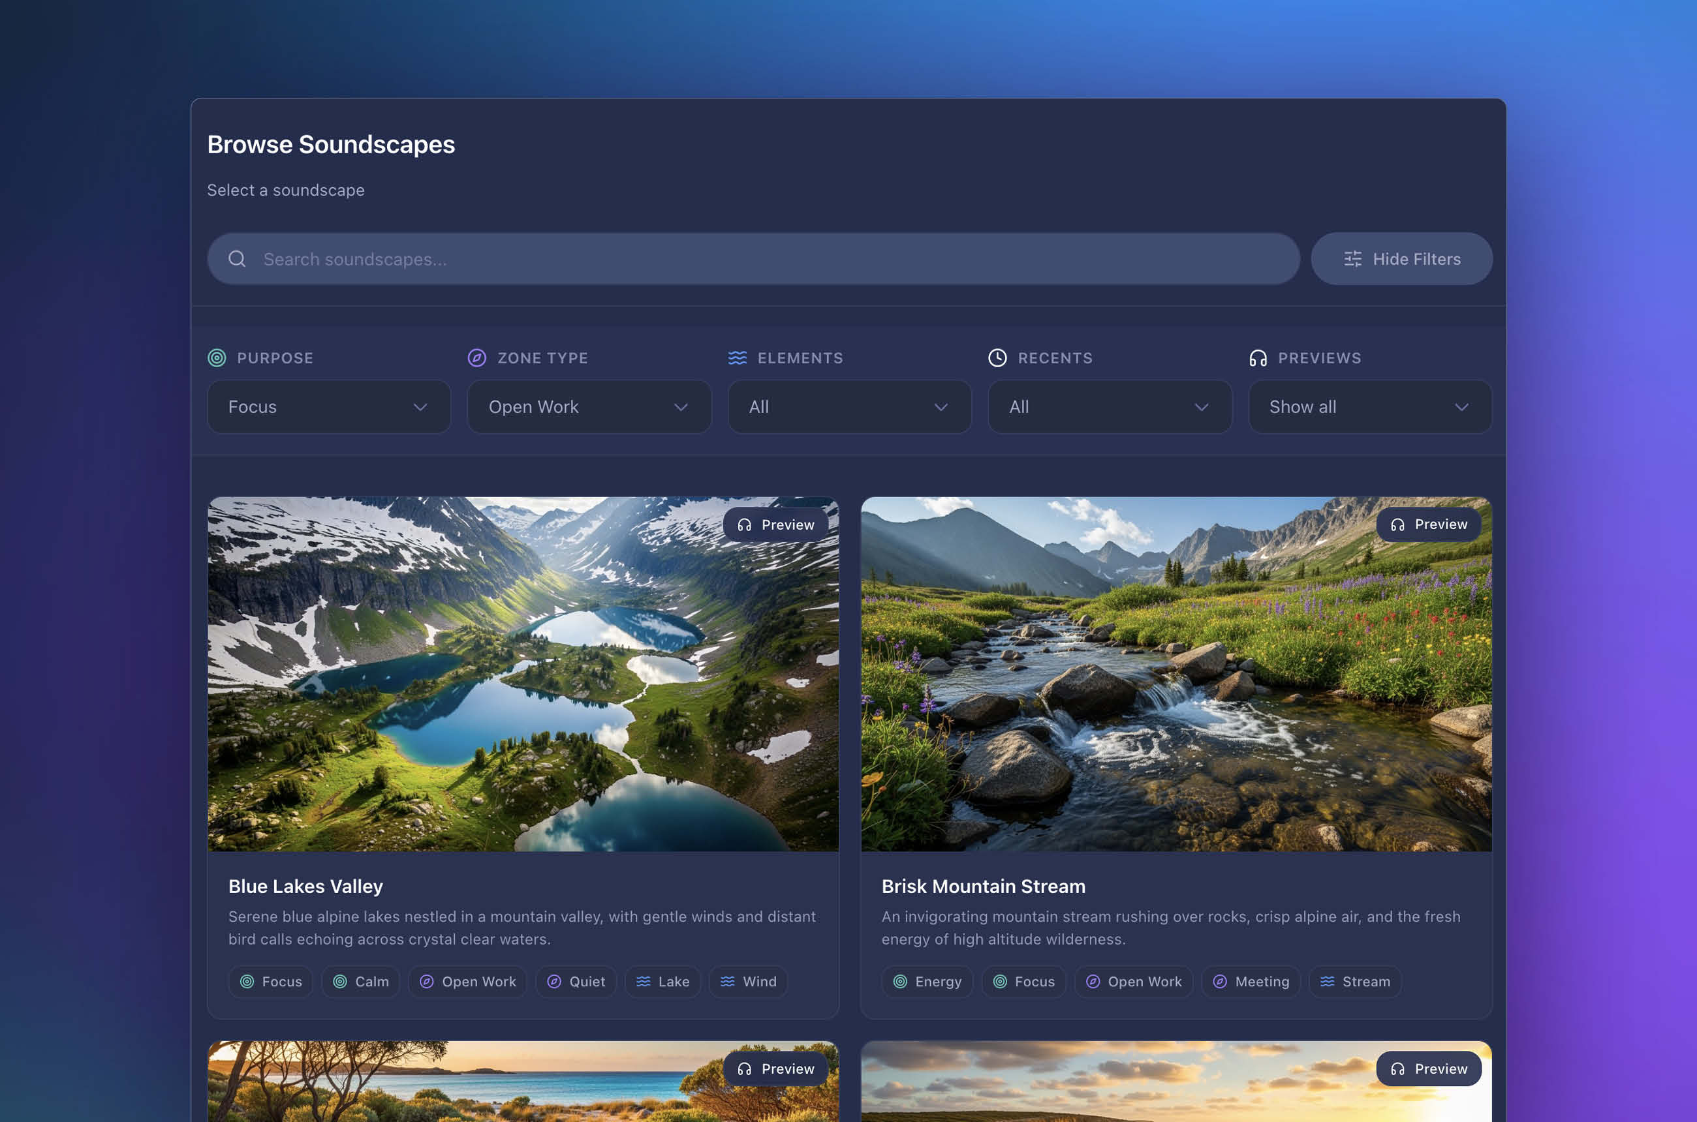Click the Recents clock icon
Viewport: 1697px width, 1122px height.
(997, 357)
